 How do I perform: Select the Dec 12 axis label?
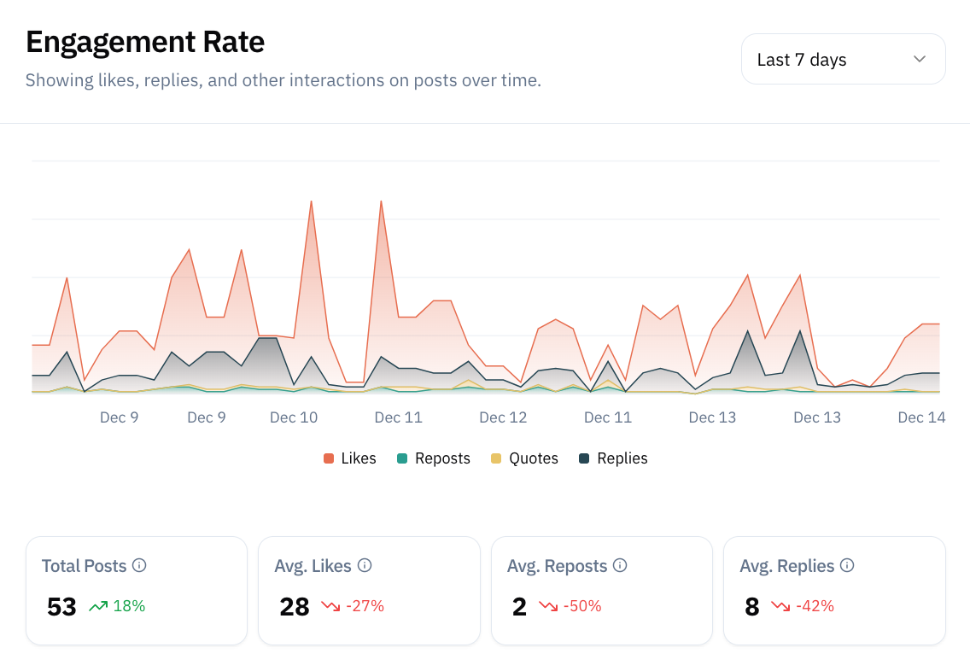point(503,417)
